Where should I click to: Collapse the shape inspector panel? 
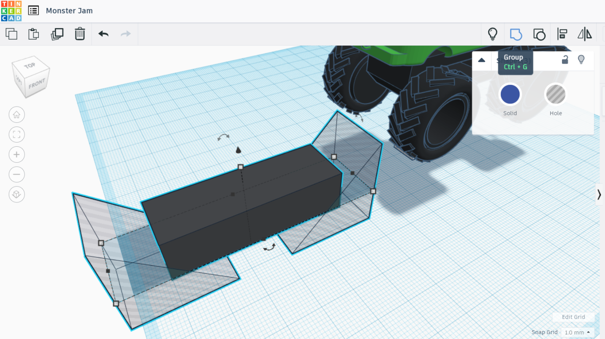481,60
